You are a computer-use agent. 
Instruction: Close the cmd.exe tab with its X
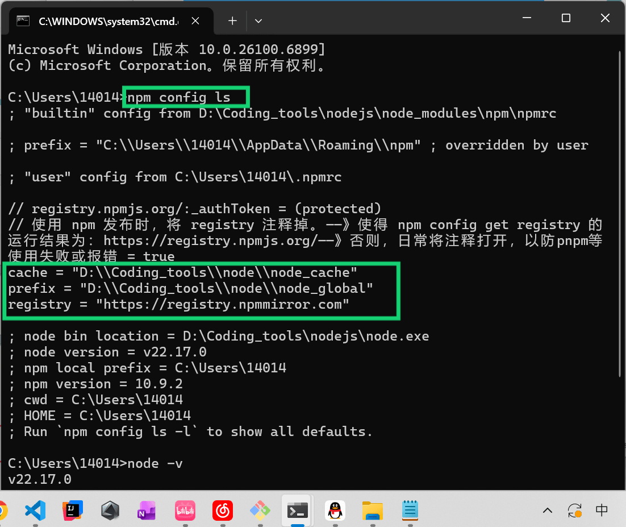[x=195, y=20]
